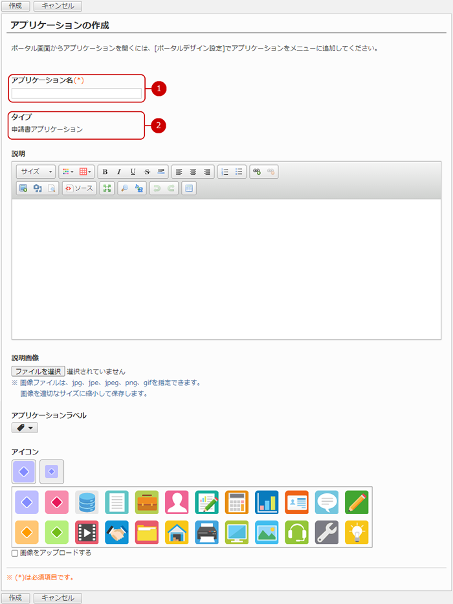Viewport: 453px width, 604px height.
Task: Click the italic formatting icon
Action: [x=119, y=172]
